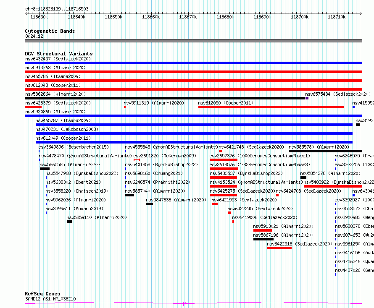Screen dimensions: 374x308
Task: Click nsv470231 (Jakobsson2008) label
Action: pyautogui.click(x=67, y=129)
